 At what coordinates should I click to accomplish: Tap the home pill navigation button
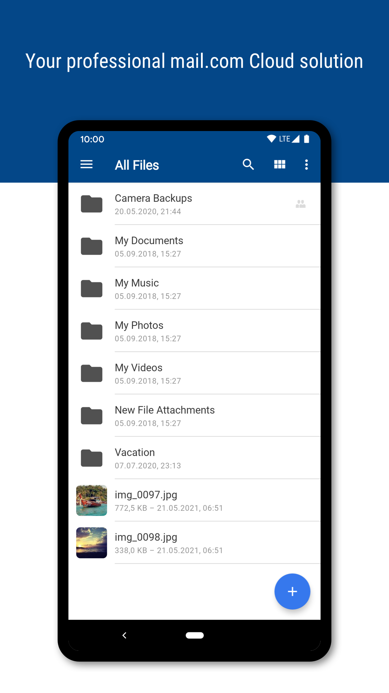click(195, 635)
